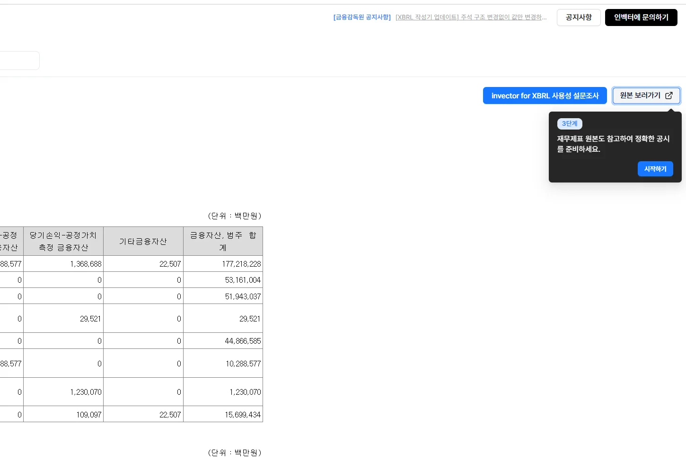Image resolution: width=686 pixels, height=460 pixels.
Task: Click the 1,230,070 cell in the table
Action: click(85, 391)
